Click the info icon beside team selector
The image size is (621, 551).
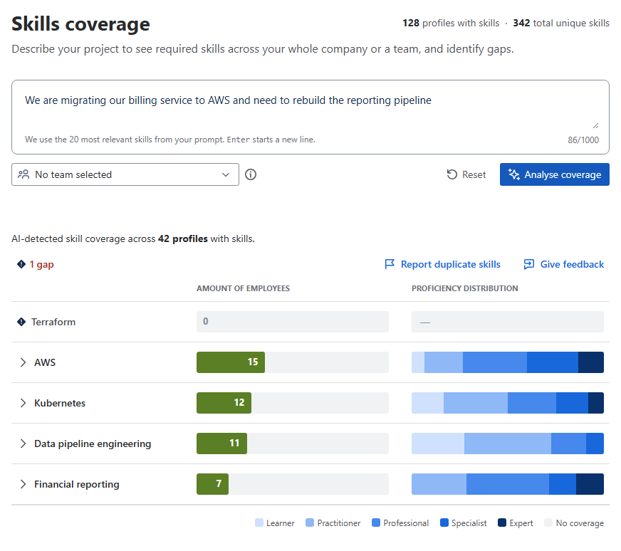[250, 174]
